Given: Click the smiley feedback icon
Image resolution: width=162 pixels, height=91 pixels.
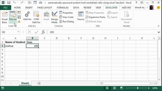Looking at the screenshot, I should tap(158, 7).
